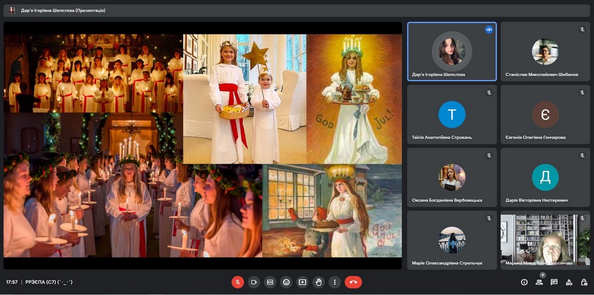Open host controls lock icon
Viewport: 594px width, 295px height.
[x=584, y=282]
